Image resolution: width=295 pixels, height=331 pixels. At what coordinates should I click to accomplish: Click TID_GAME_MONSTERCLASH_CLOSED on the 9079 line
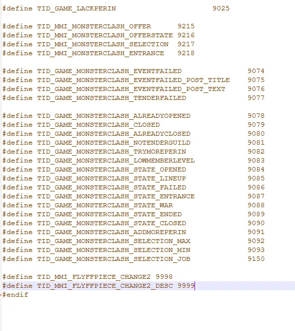98,125
